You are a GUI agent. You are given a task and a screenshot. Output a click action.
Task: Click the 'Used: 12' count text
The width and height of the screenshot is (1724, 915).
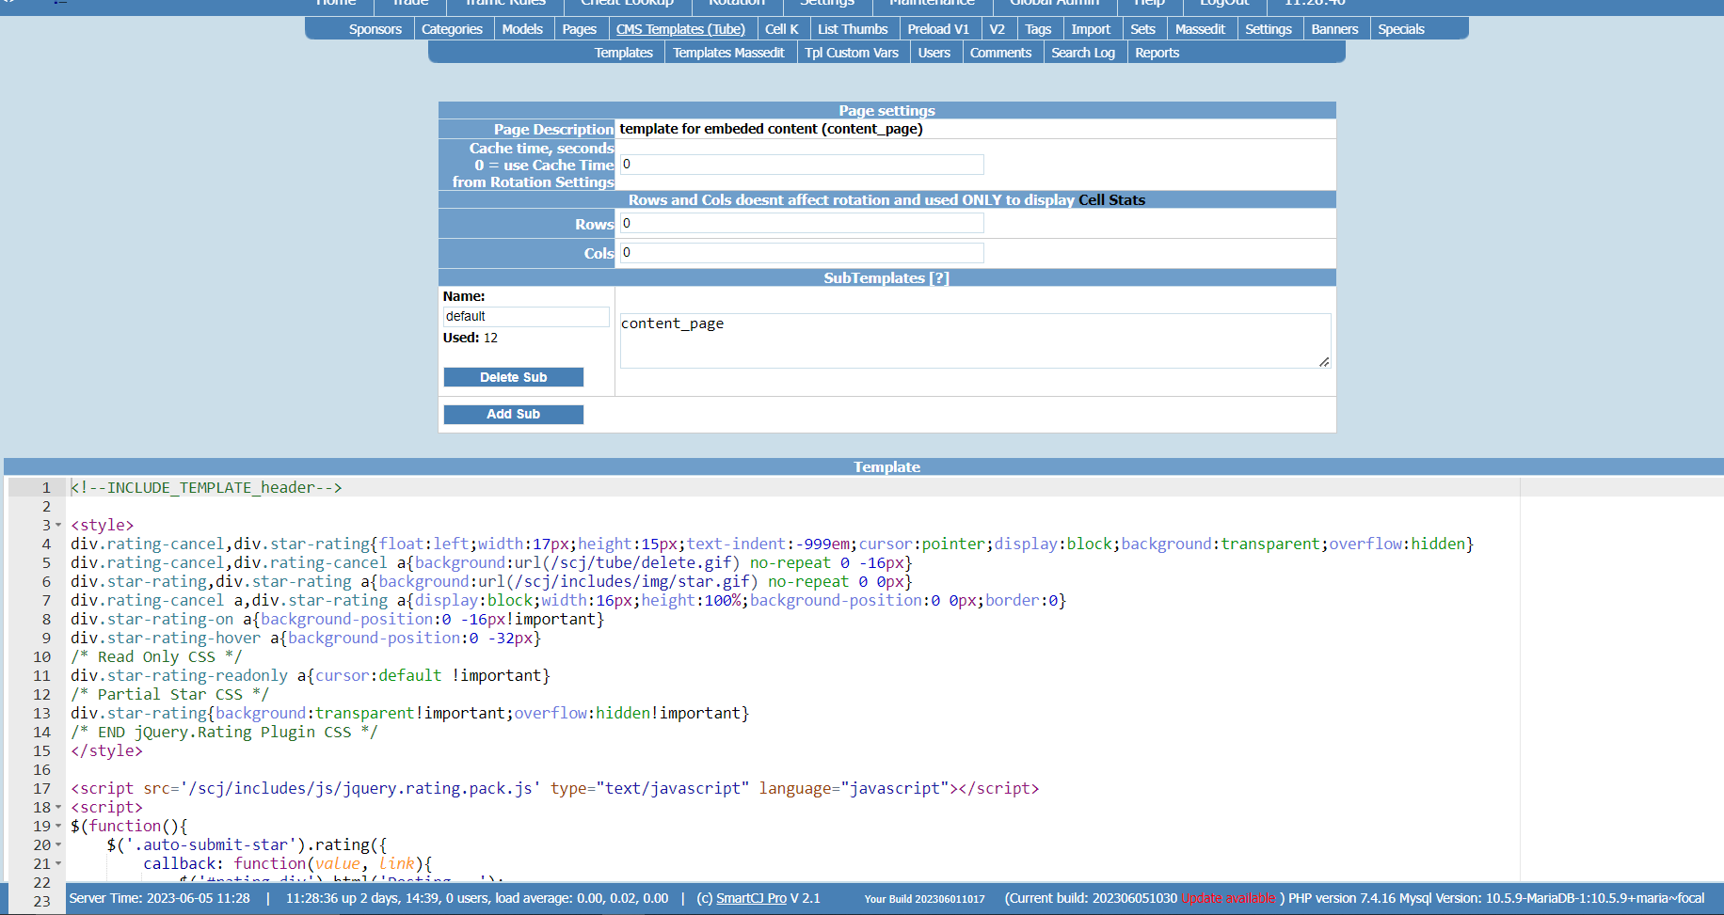pos(471,338)
